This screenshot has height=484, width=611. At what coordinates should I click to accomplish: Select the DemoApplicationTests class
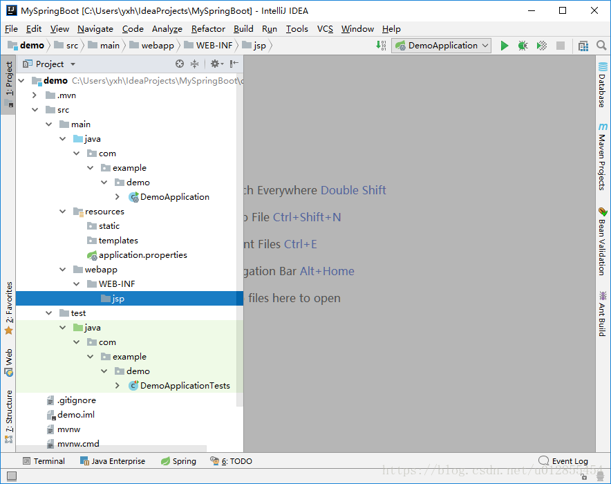click(185, 386)
